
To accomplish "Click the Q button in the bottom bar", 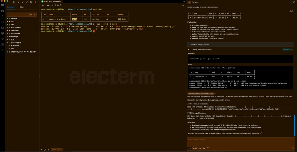I will (x=48, y=150).
